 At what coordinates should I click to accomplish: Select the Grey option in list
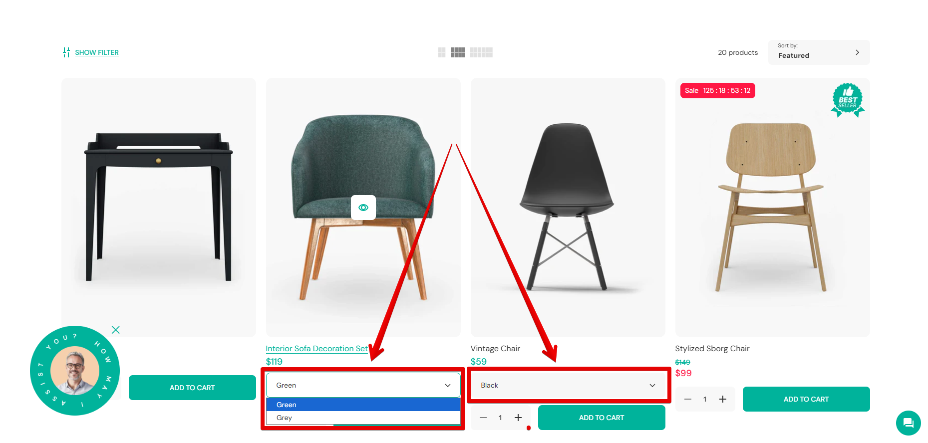click(x=363, y=418)
